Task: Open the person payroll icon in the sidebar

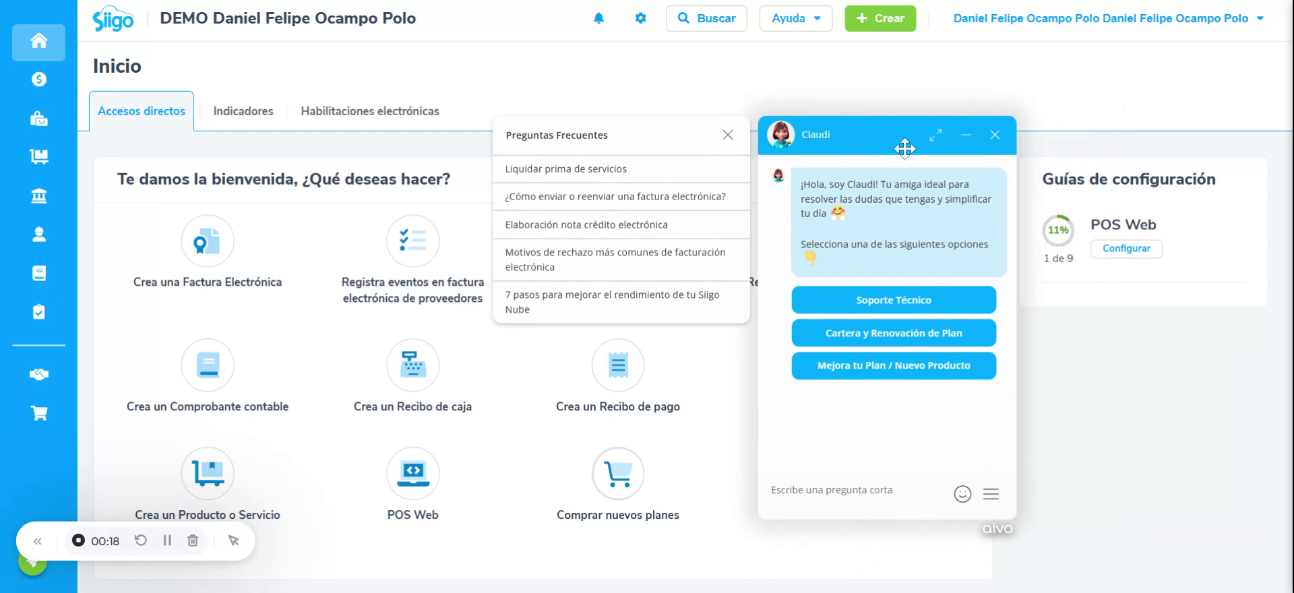Action: pyautogui.click(x=38, y=235)
